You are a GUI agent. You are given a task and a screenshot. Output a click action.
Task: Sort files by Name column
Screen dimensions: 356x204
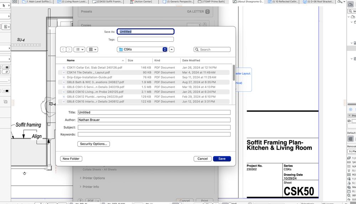(x=71, y=60)
